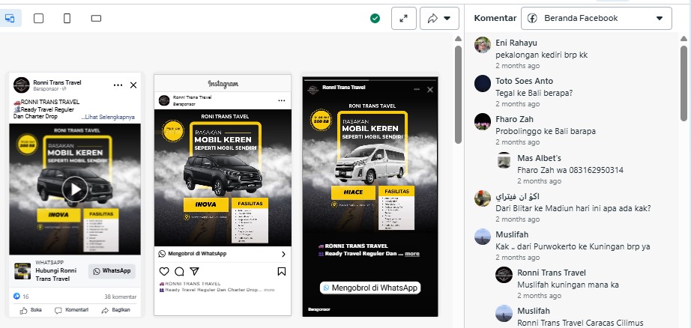Click Mengobrol di WhatsApp bar in Instagram ad
Image resolution: width=691 pixels, height=328 pixels.
point(223,254)
